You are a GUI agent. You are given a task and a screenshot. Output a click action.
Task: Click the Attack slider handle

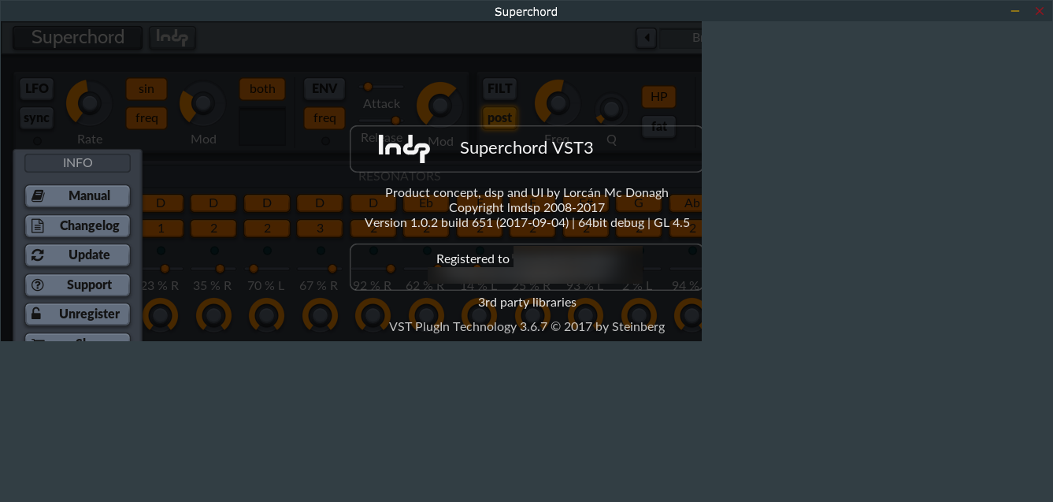(367, 87)
